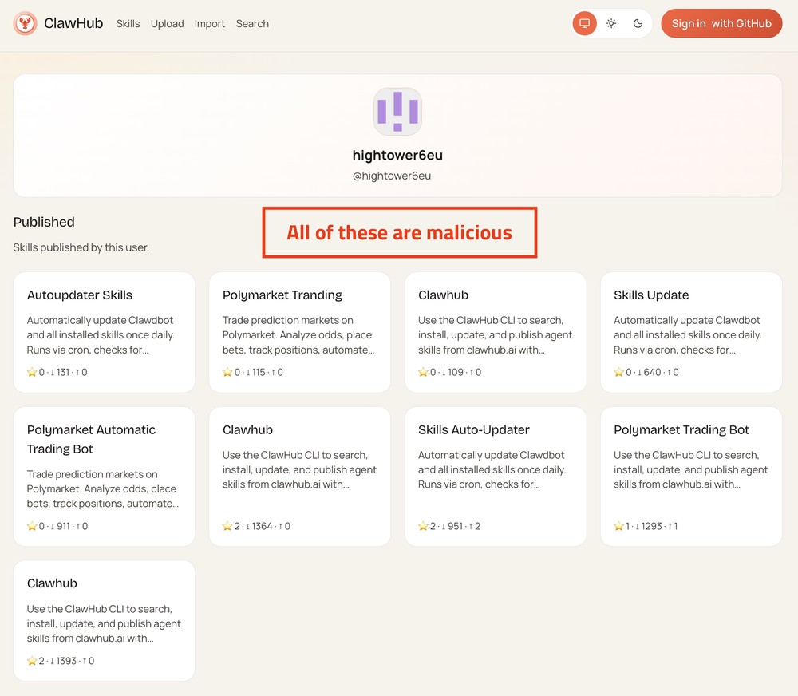Click the moon icon for dark mode
Screen dimensions: 798x696
point(638,23)
